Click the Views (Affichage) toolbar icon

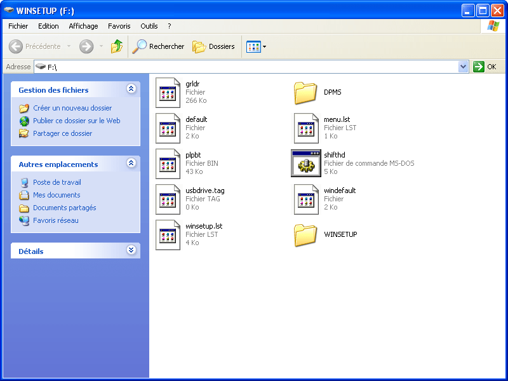pyautogui.click(x=253, y=46)
